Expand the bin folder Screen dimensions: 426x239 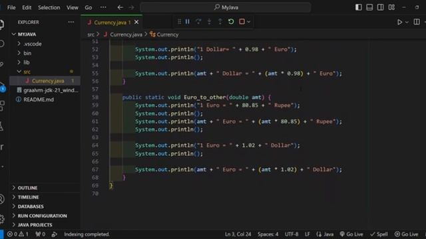(27, 53)
